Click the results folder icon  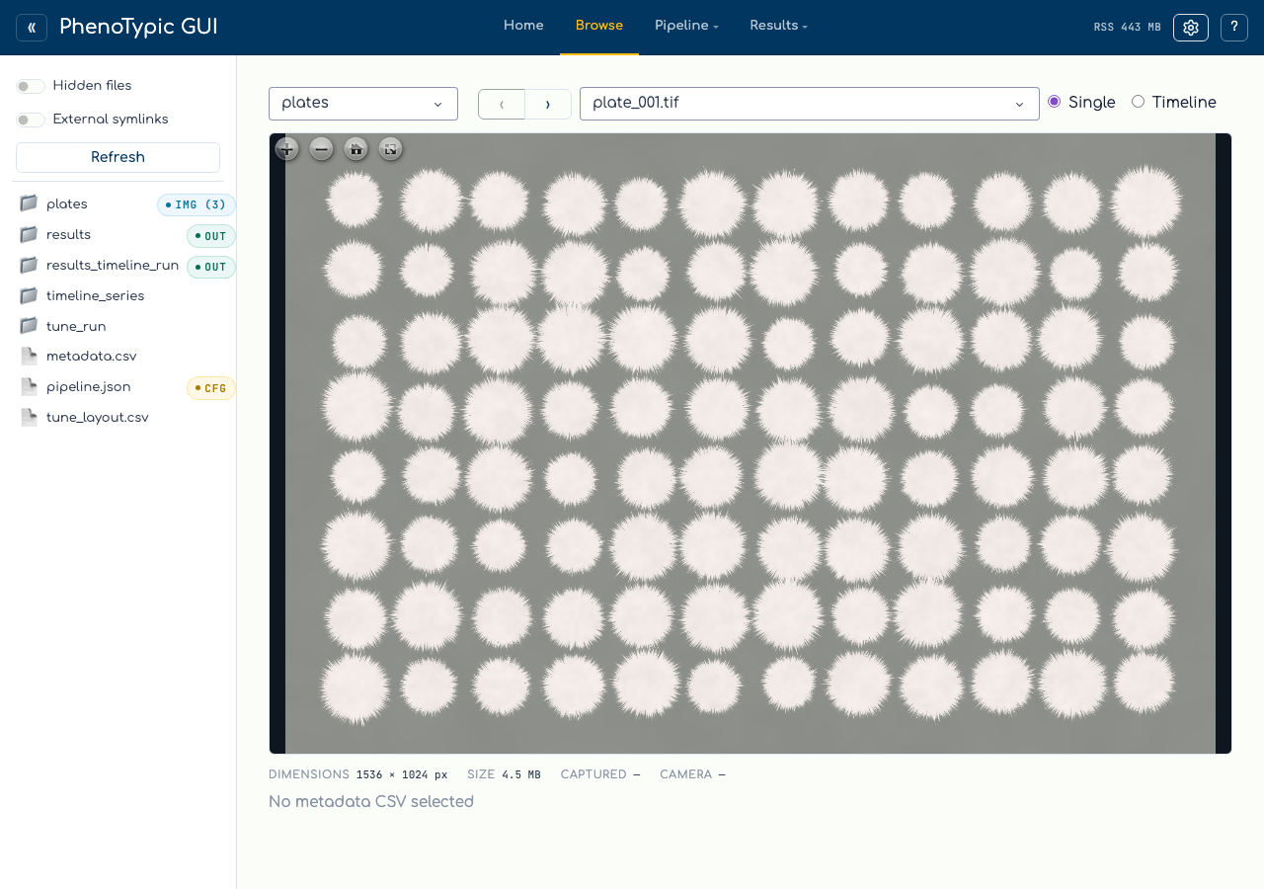click(29, 234)
